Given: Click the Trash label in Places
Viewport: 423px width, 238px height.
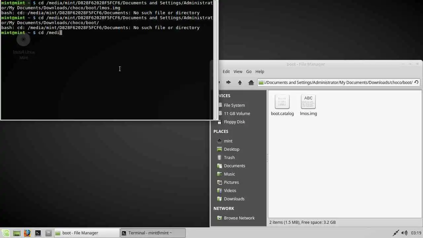Looking at the screenshot, I should [229, 157].
